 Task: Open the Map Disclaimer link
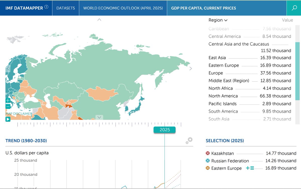(x=19, y=113)
